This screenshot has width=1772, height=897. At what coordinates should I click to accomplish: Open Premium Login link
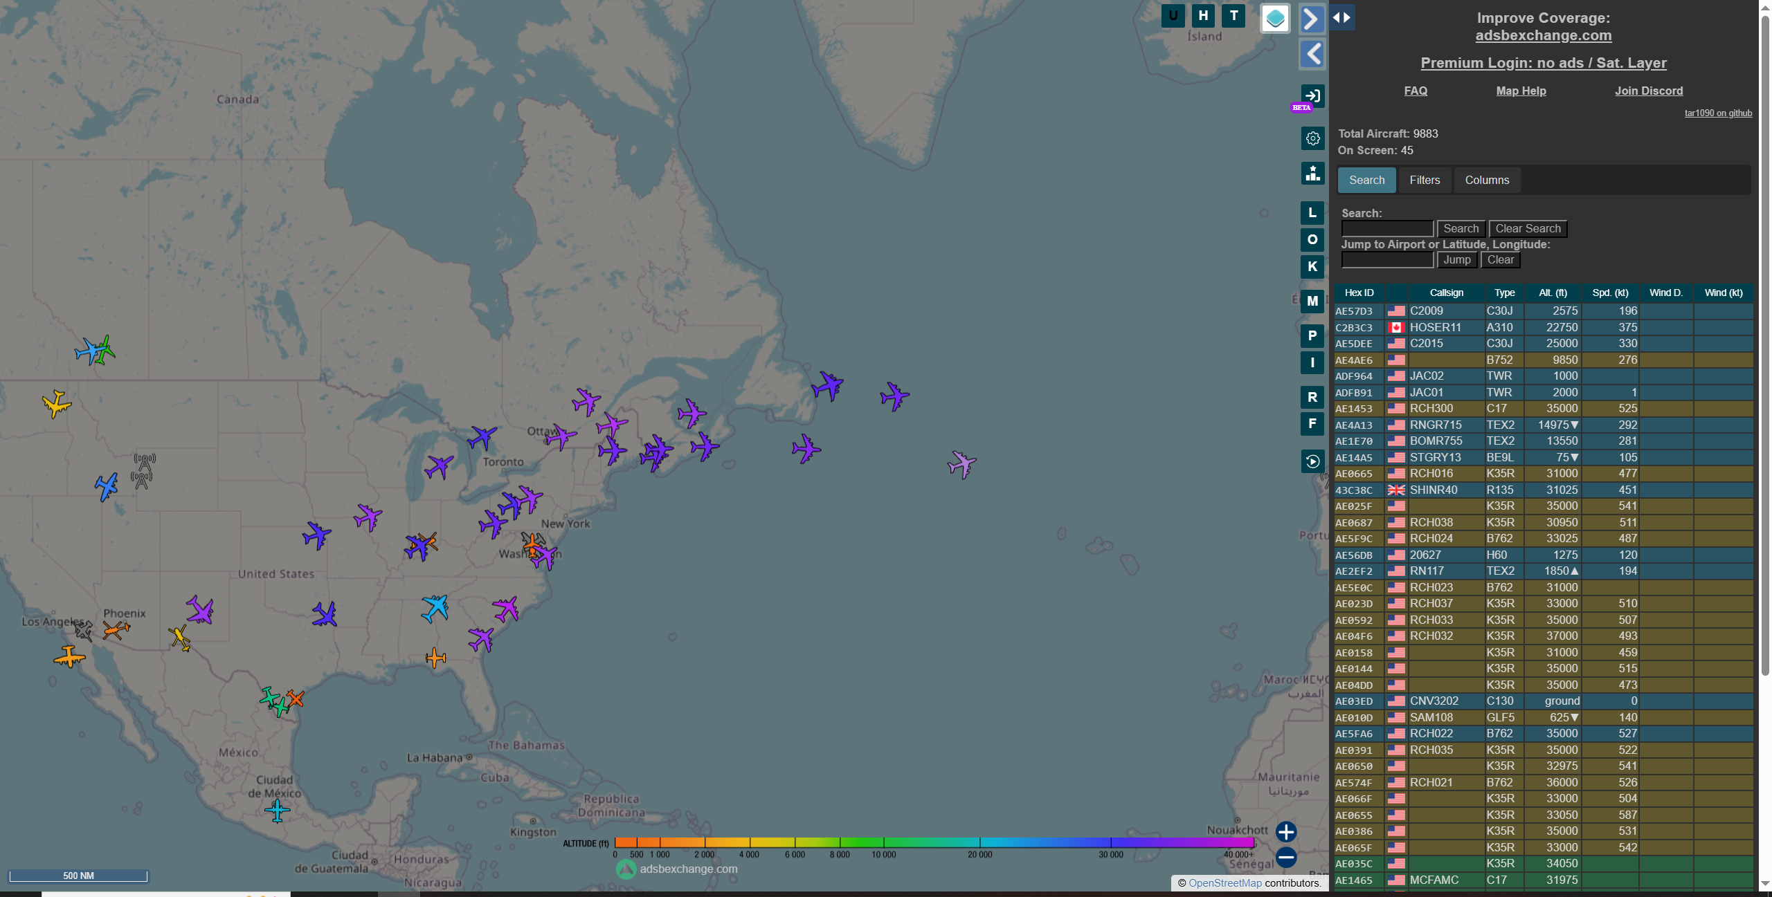[x=1543, y=63]
